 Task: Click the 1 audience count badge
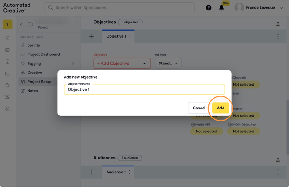(129, 158)
